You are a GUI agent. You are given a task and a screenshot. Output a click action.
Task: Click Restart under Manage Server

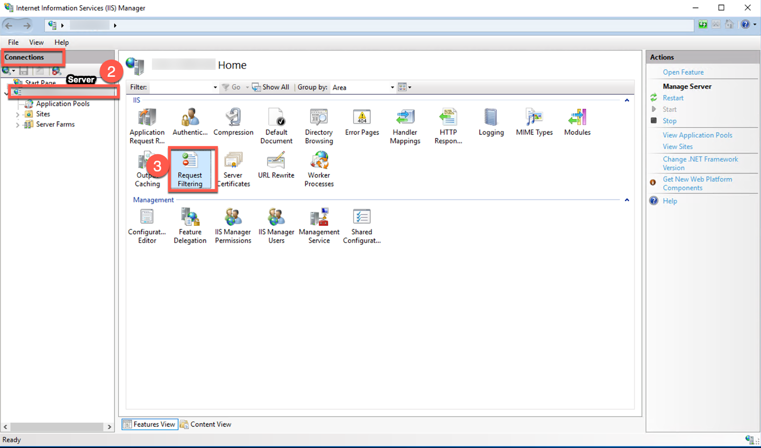pyautogui.click(x=673, y=98)
